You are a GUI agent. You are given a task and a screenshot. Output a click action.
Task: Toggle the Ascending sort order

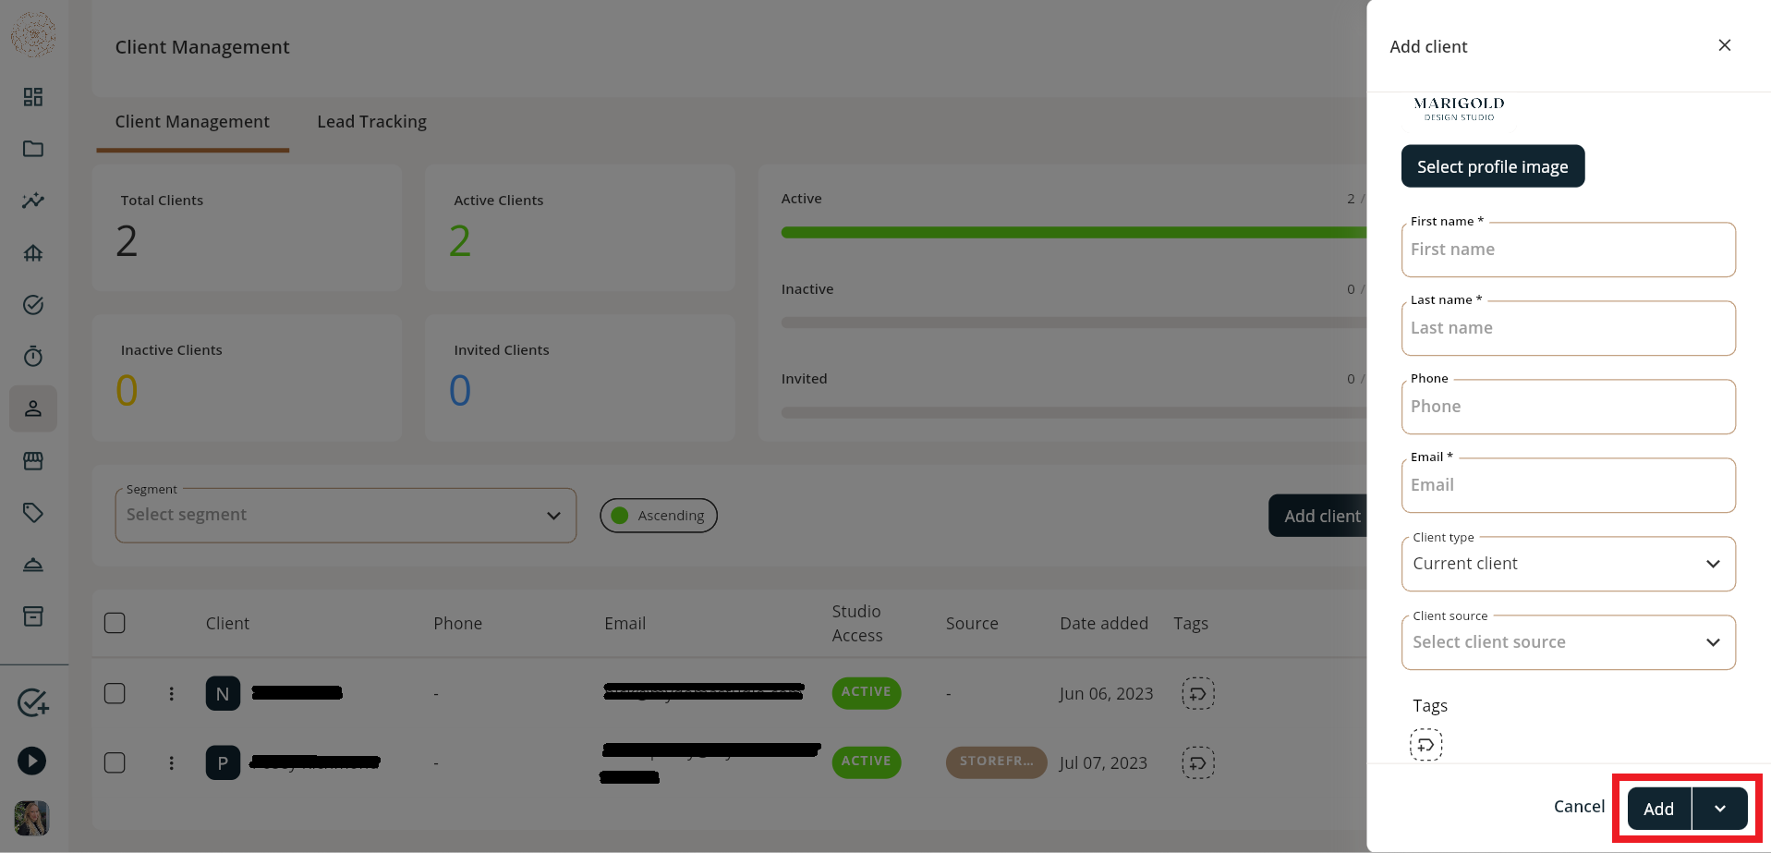coord(659,516)
